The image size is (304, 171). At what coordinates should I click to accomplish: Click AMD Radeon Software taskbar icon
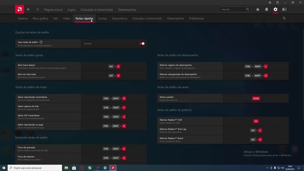click(113, 168)
